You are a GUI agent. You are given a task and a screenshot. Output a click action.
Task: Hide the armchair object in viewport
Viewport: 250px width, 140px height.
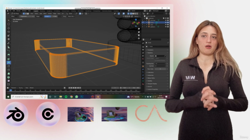coord(166,20)
